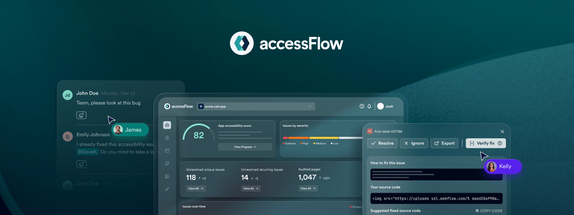The width and height of the screenshot is (574, 215).
Task: Open the help question mark icon
Action: (x=362, y=106)
